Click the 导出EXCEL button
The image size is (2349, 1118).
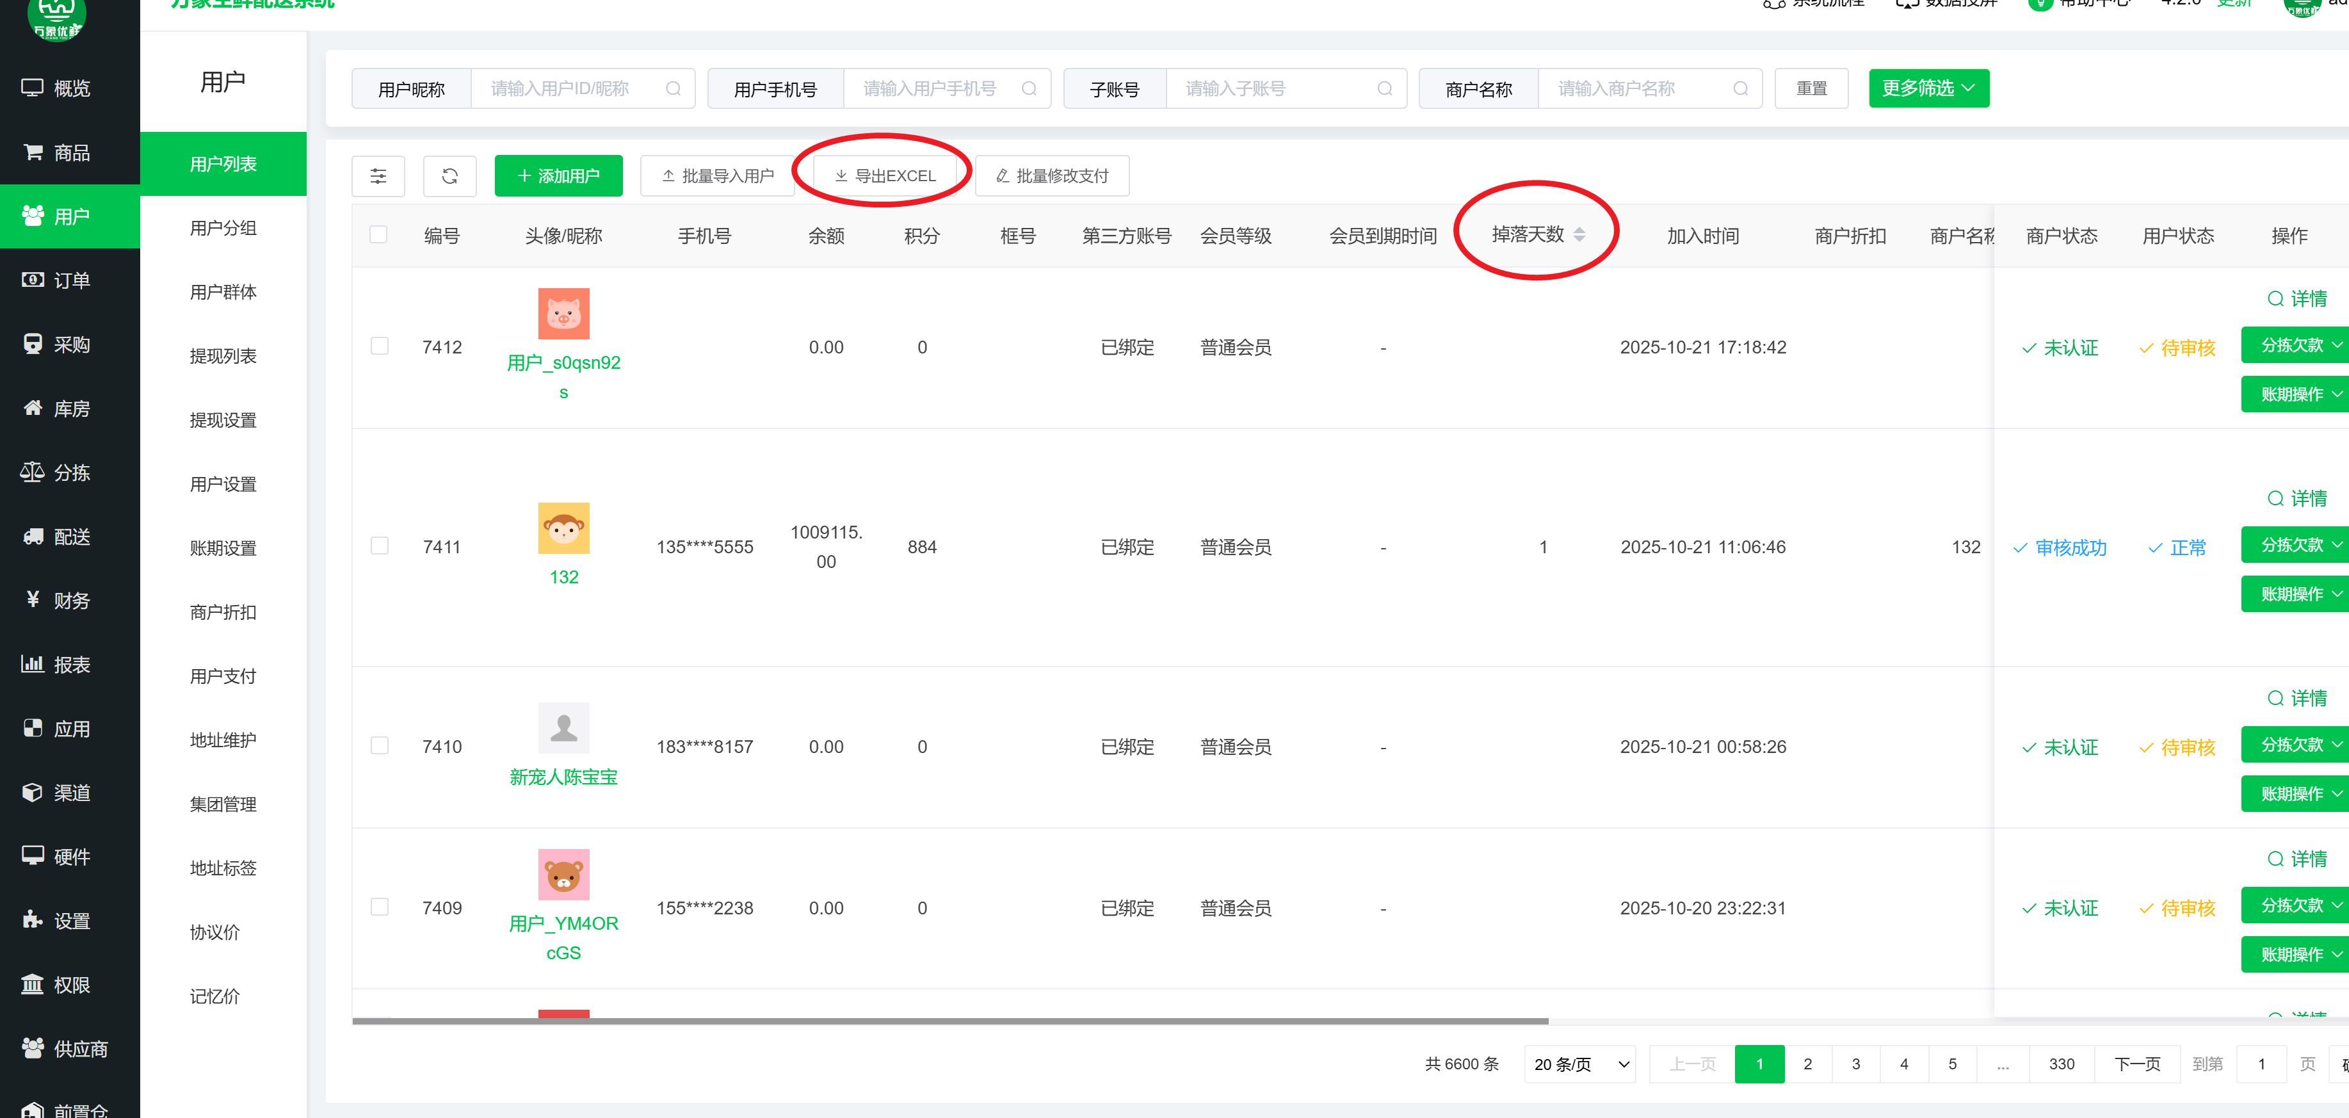pos(885,176)
